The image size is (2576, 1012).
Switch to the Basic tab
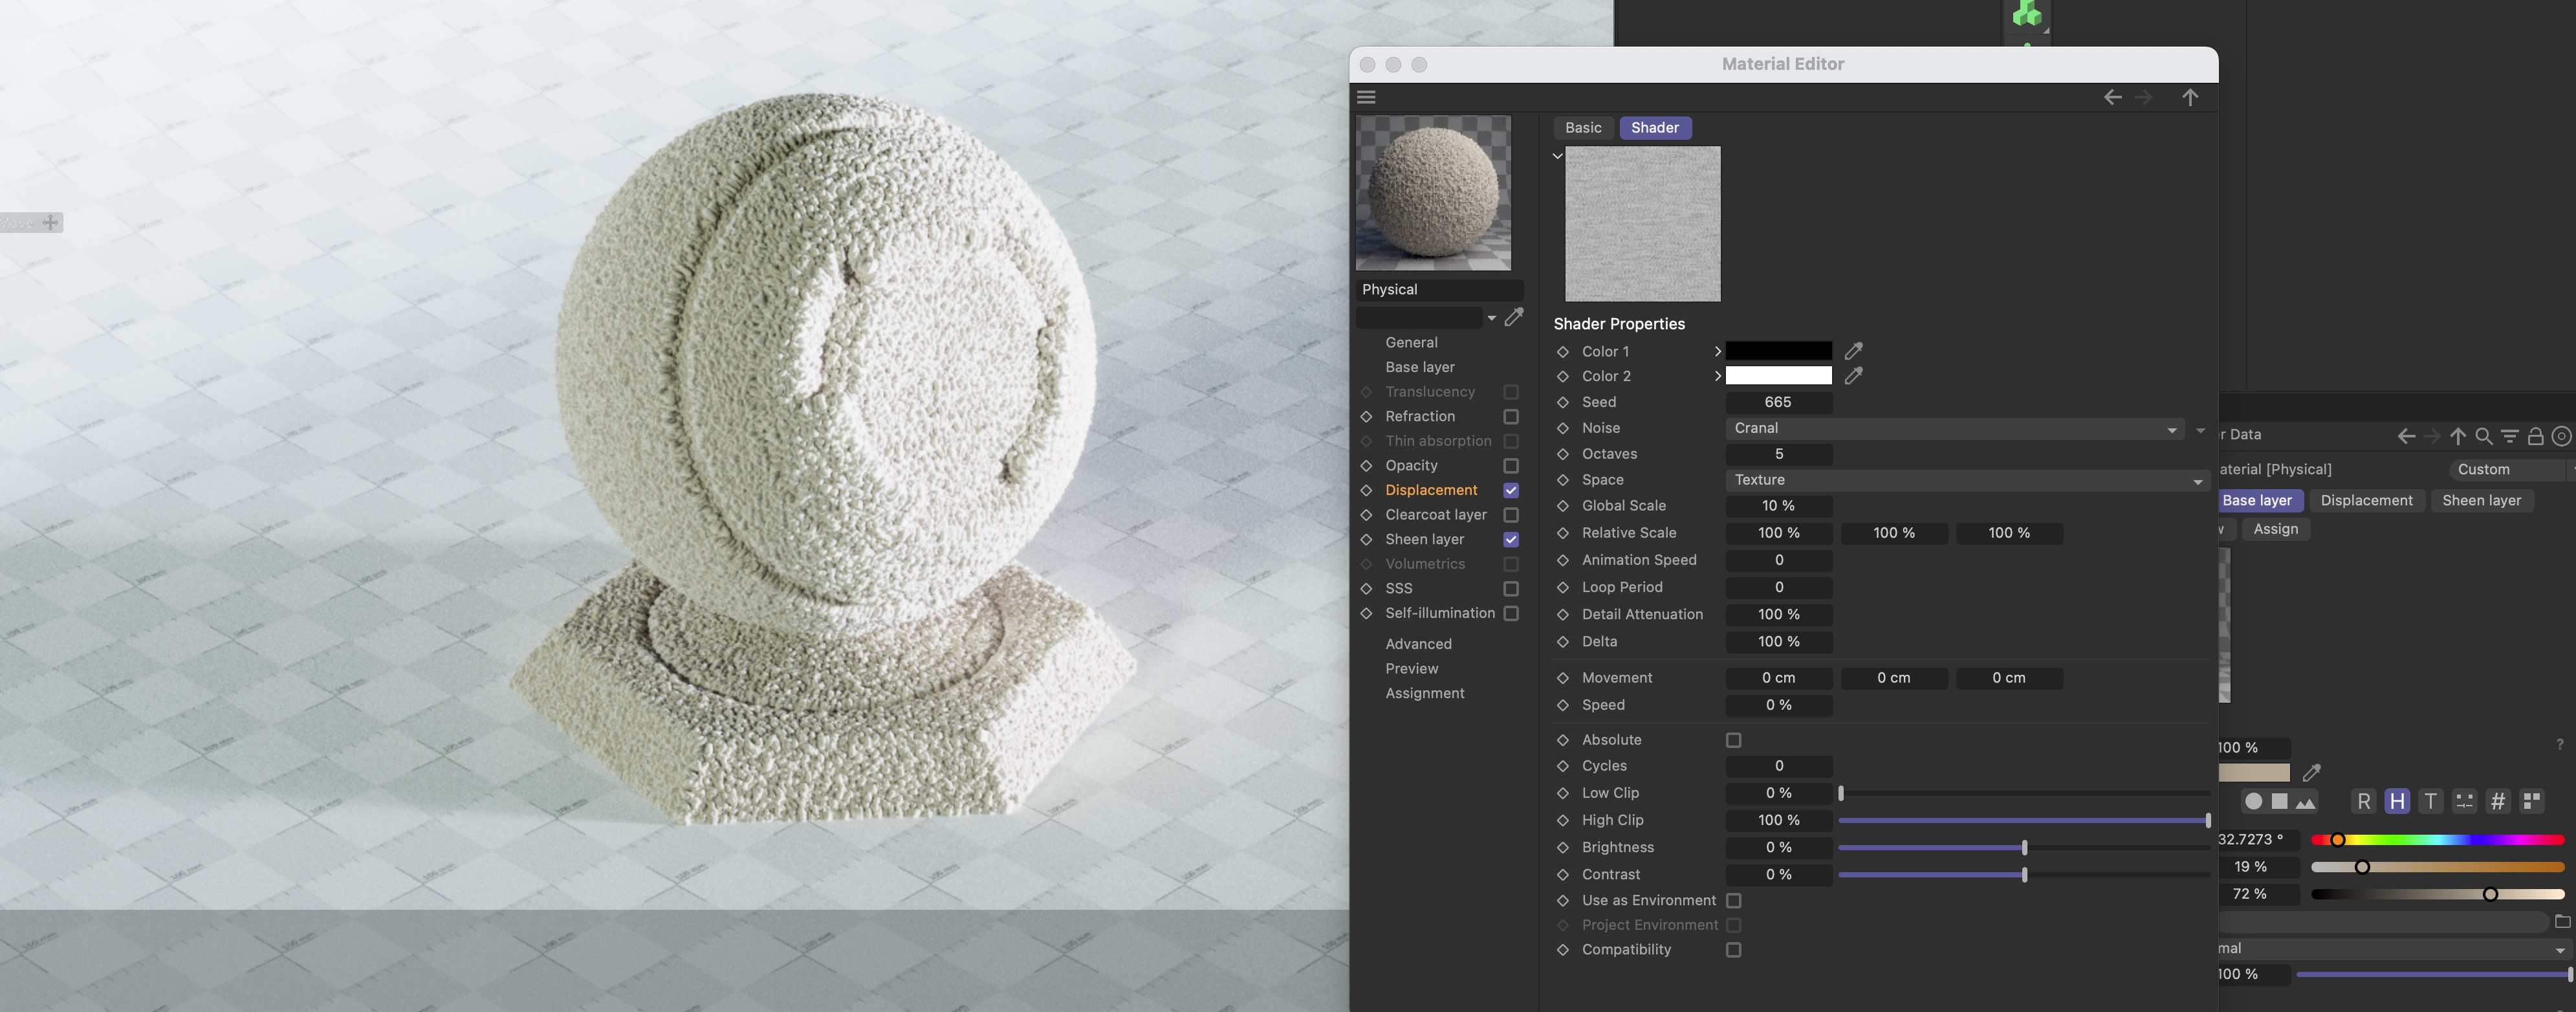[x=1583, y=128]
